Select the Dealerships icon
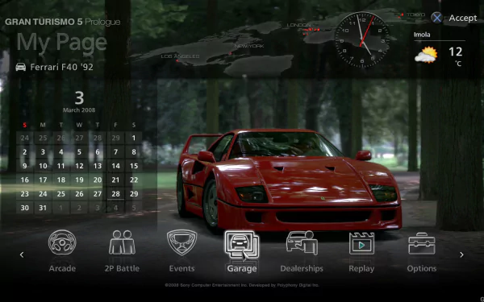Viewport: 484px width, 302px height. click(302, 242)
